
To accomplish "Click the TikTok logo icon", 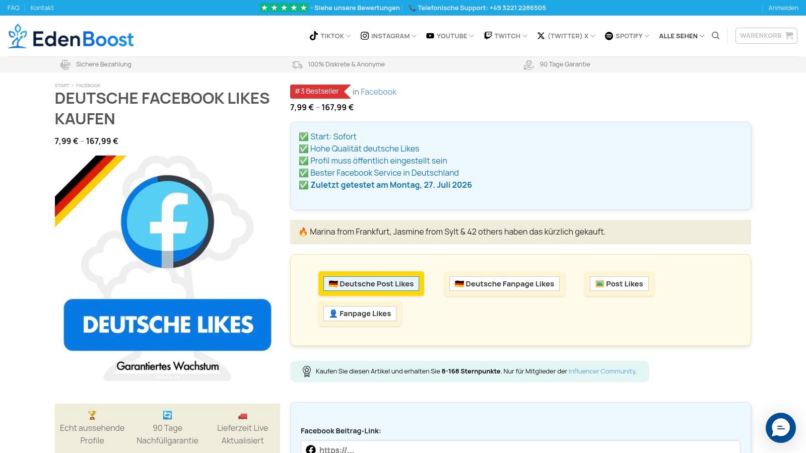I will click(x=313, y=36).
